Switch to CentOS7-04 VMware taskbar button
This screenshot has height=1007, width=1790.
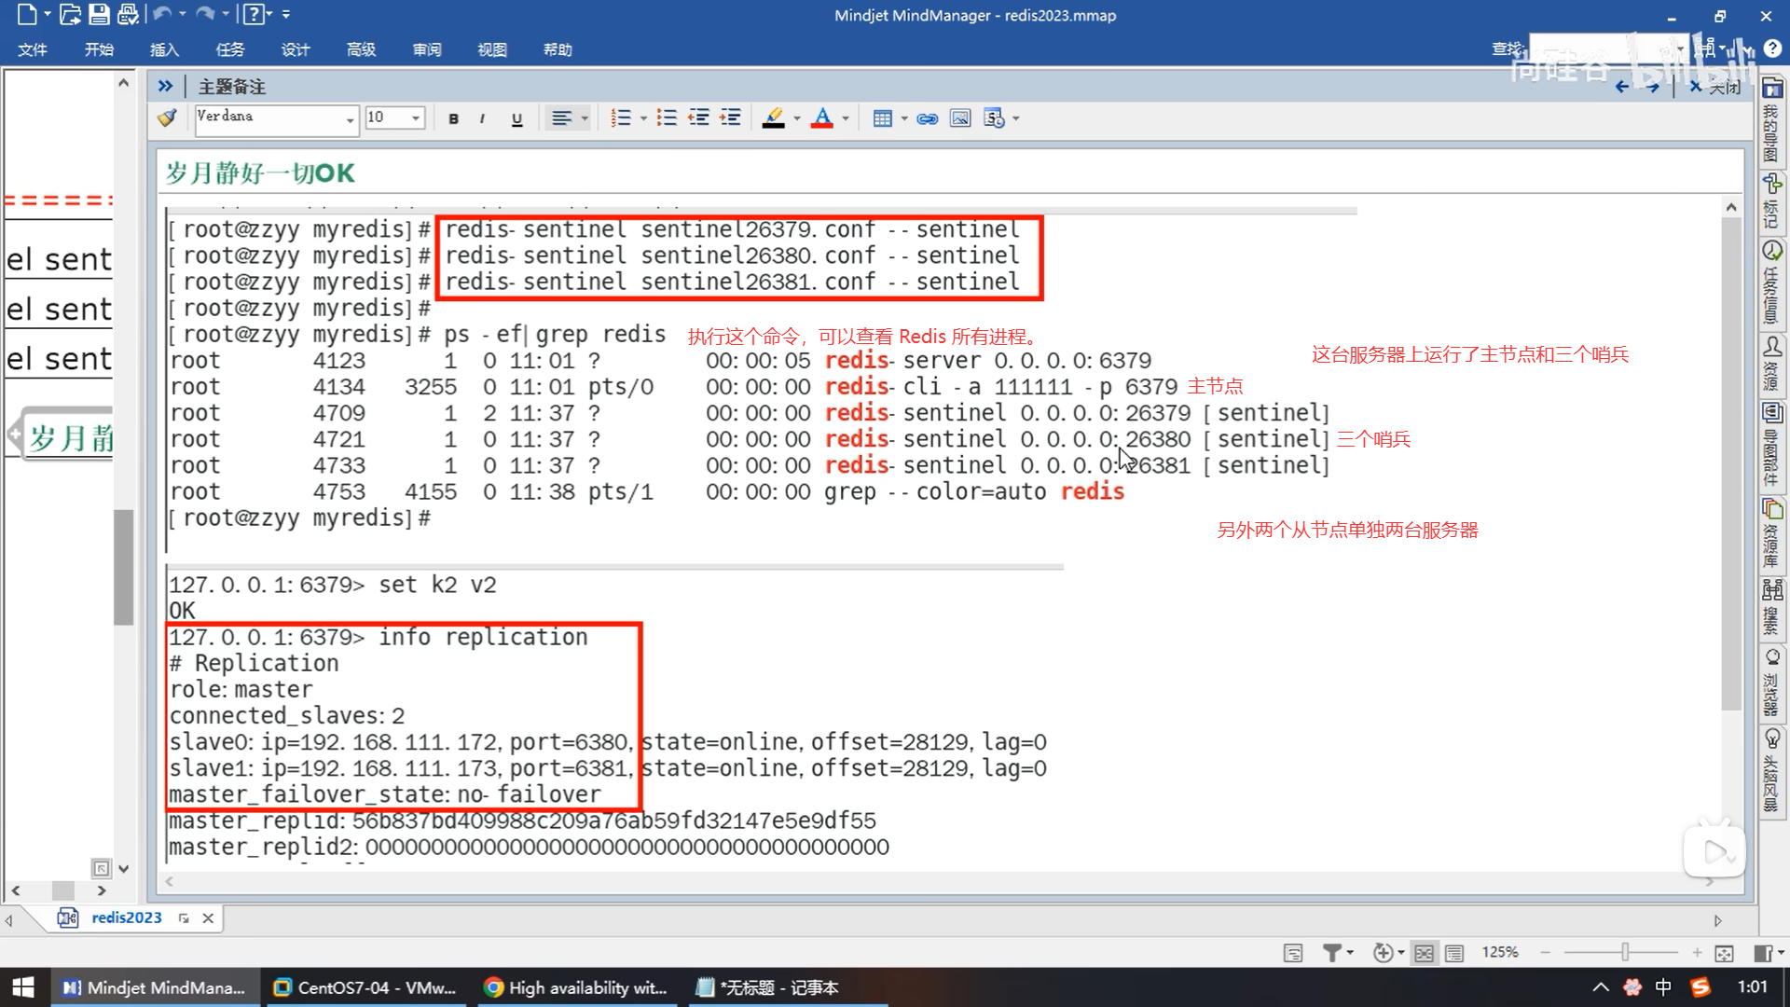365,987
